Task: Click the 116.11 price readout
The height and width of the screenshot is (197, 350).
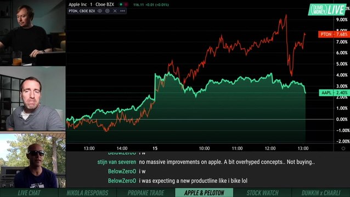Action: coord(138,5)
